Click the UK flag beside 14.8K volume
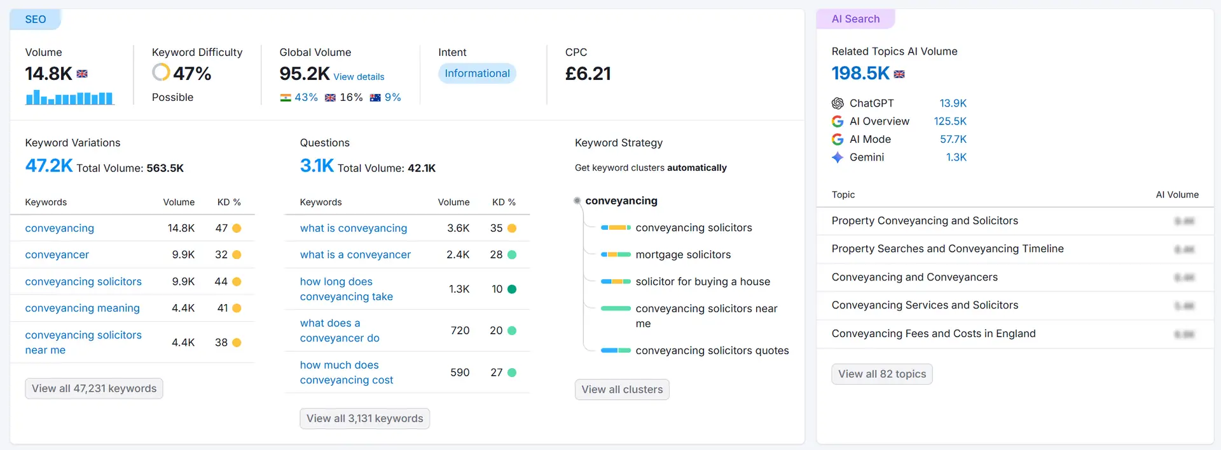 click(x=82, y=74)
